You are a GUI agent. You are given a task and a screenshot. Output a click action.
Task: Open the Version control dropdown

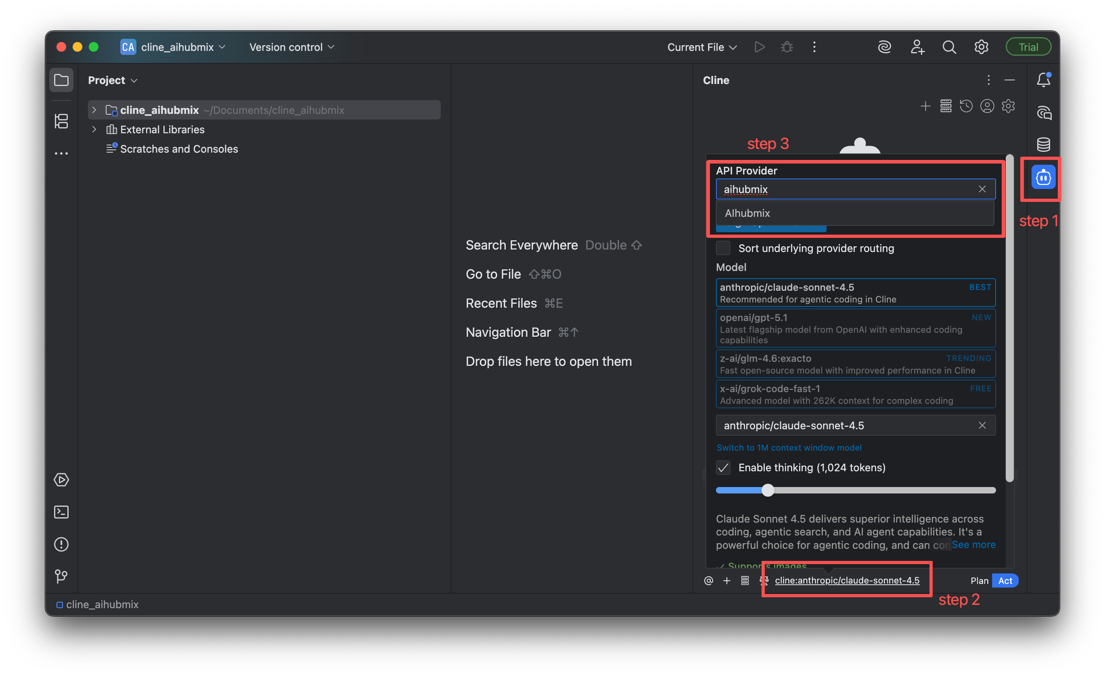[x=291, y=47]
